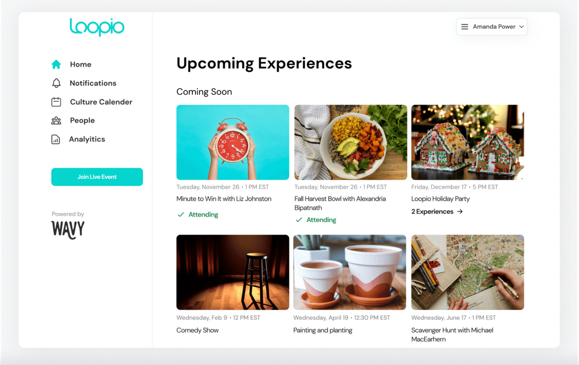Expand Loopio Holiday Party's 2 Experiences
Image resolution: width=579 pixels, height=365 pixels.
coord(437,212)
